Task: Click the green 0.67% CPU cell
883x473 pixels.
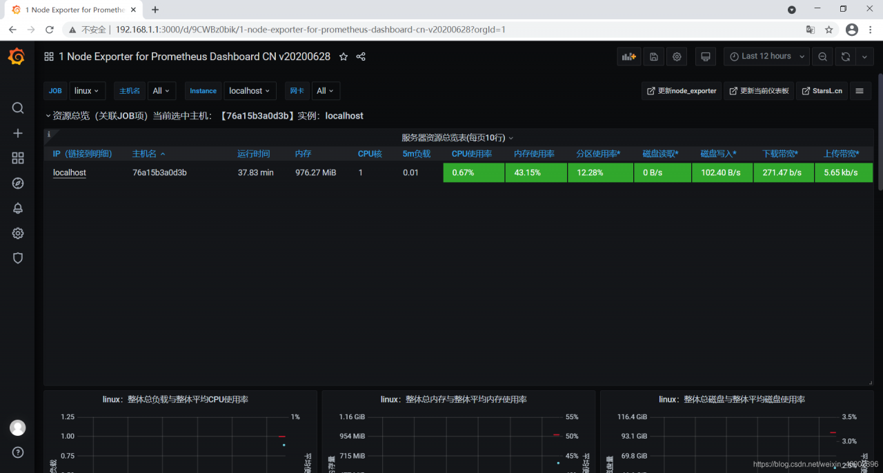Action: pos(474,172)
